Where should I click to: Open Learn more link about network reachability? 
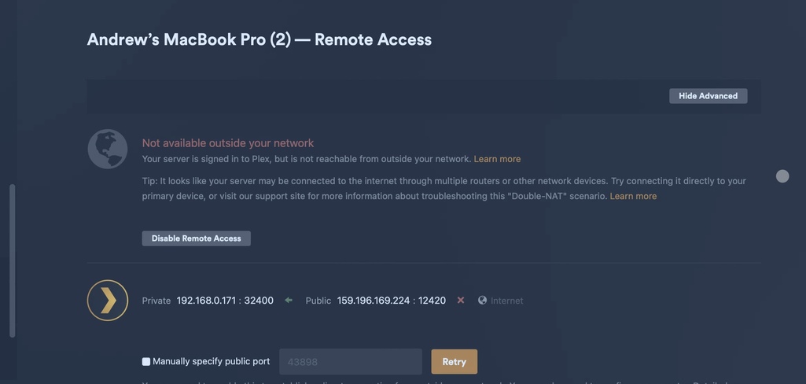497,159
